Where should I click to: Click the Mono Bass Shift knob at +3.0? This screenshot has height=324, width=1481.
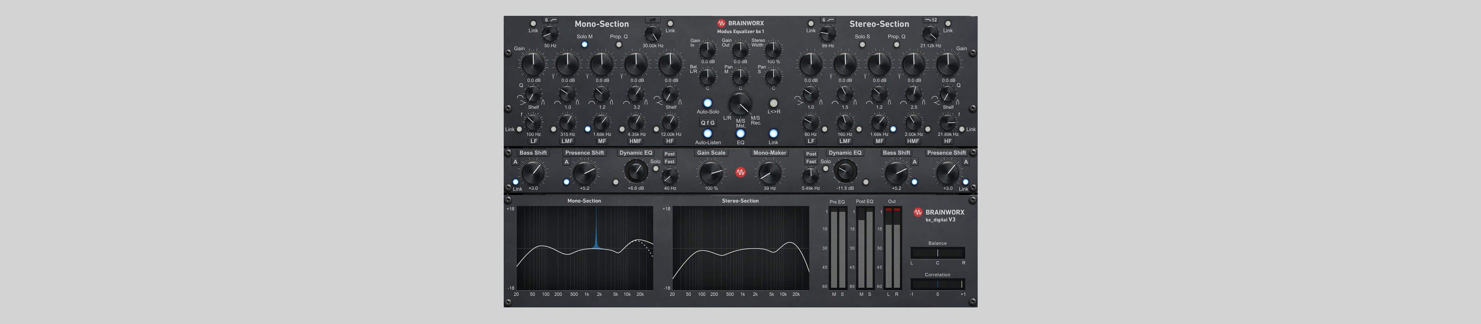pyautogui.click(x=533, y=172)
